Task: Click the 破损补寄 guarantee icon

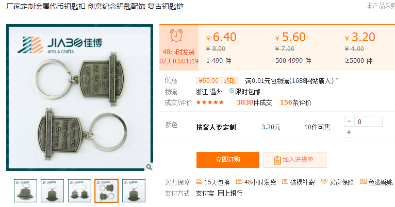Action: point(285,181)
